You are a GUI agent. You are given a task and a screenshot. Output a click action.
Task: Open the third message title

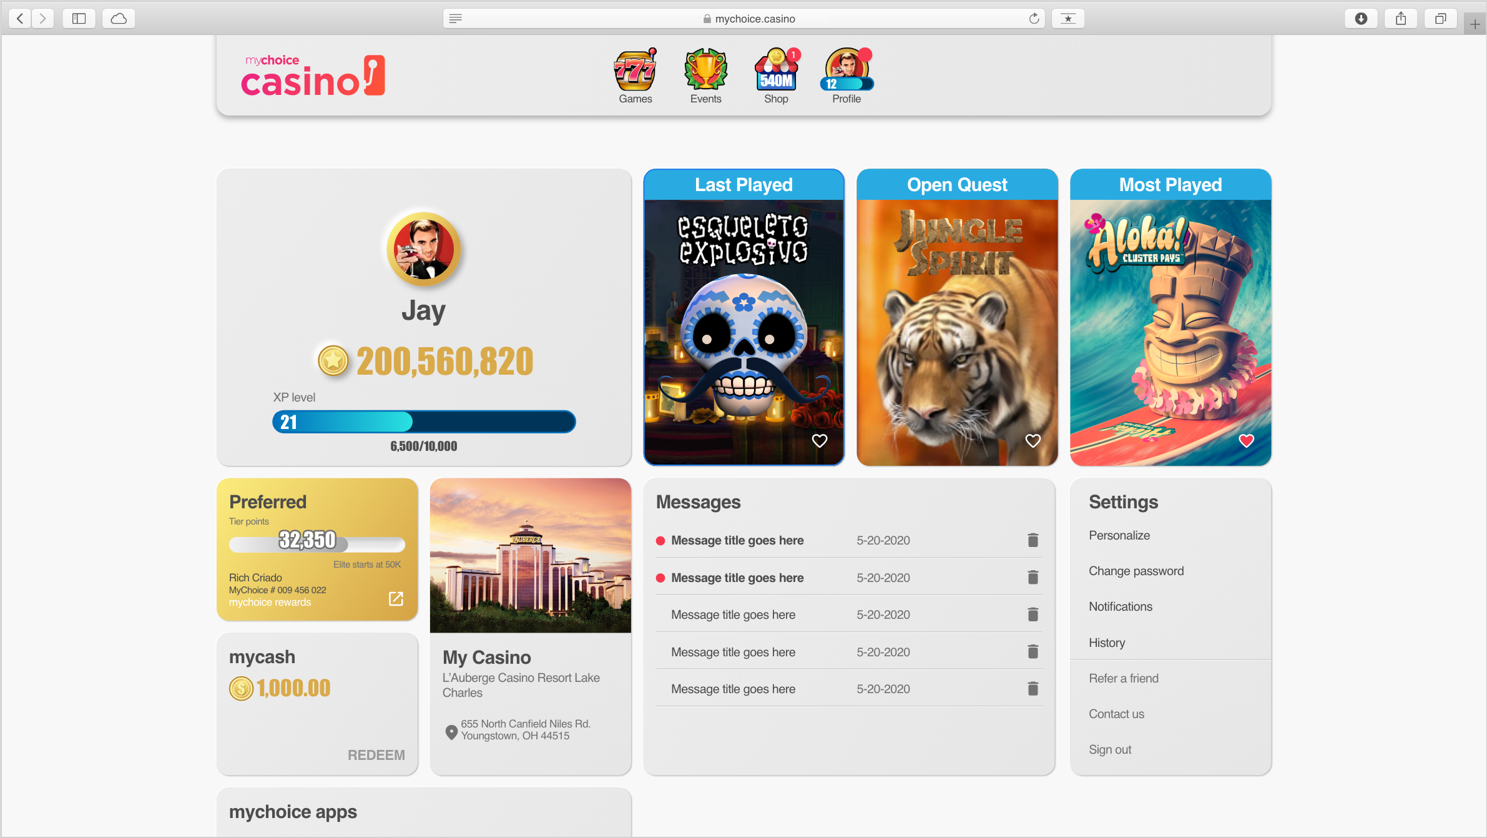click(x=733, y=615)
